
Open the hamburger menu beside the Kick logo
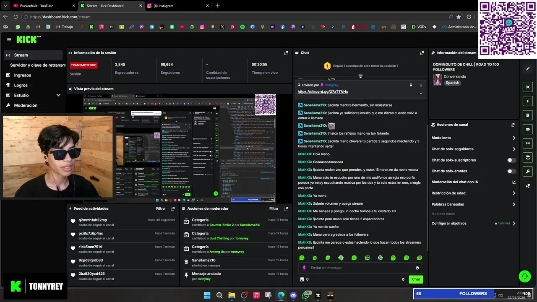click(x=9, y=39)
